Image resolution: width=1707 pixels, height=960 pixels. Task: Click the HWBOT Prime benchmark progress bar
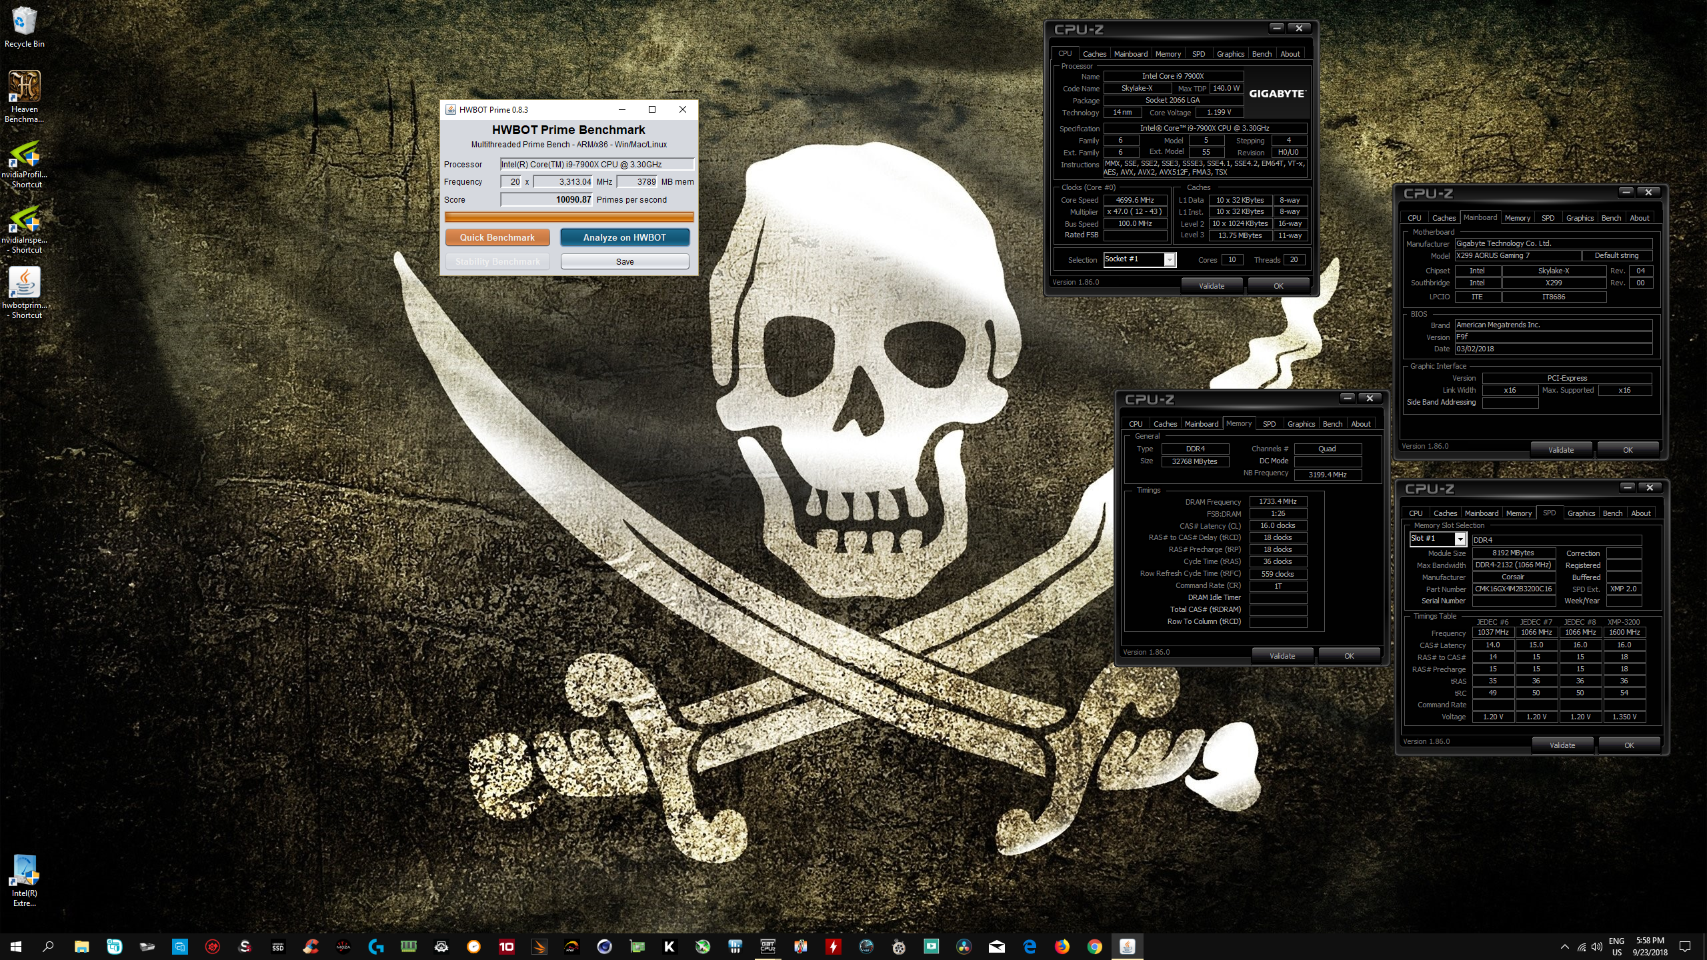pyautogui.click(x=569, y=217)
